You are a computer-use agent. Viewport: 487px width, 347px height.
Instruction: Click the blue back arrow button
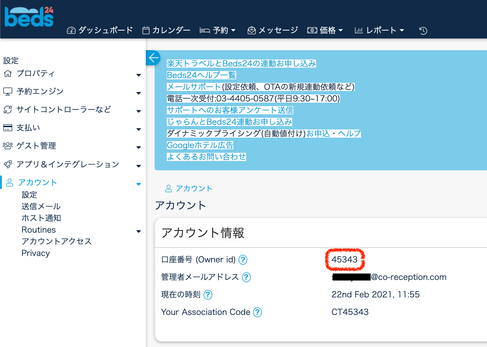[153, 58]
